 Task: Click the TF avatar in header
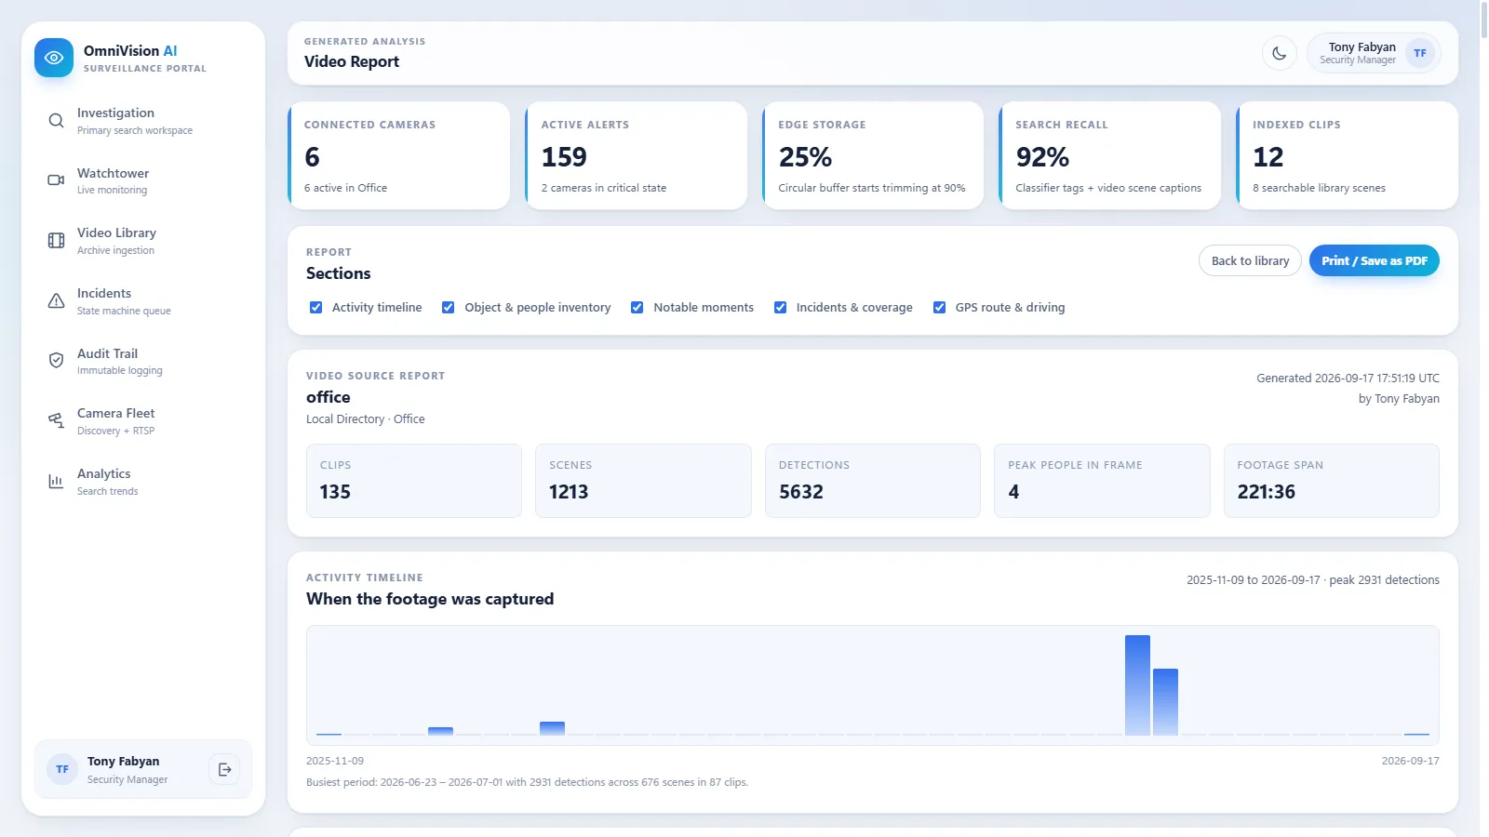click(x=1420, y=53)
